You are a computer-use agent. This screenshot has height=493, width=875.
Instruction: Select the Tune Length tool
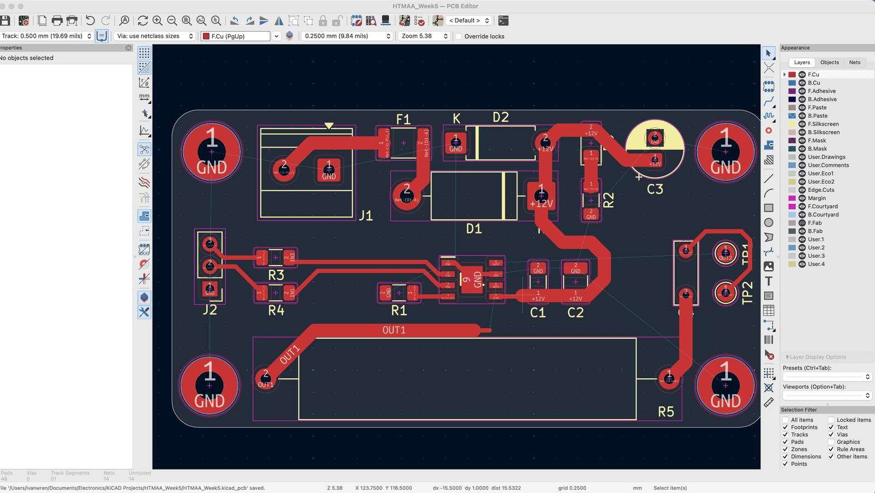point(769,116)
